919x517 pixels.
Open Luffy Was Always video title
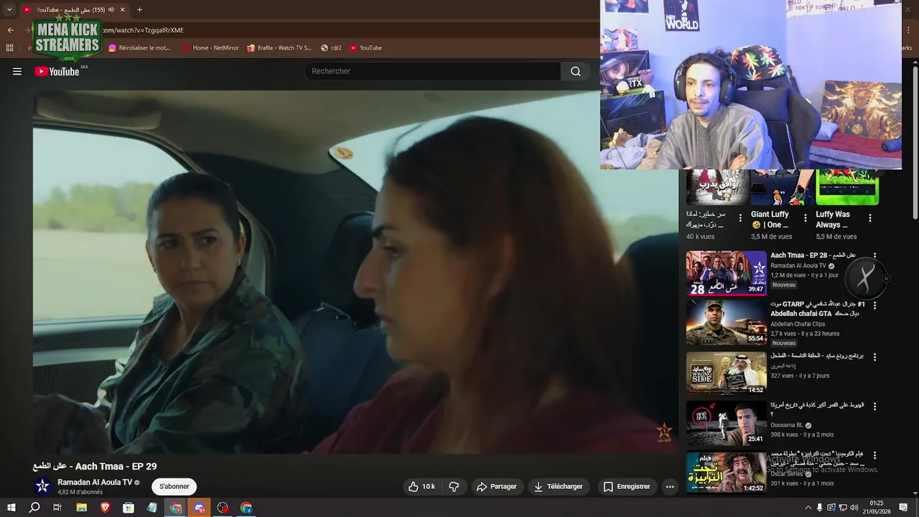[x=833, y=220]
